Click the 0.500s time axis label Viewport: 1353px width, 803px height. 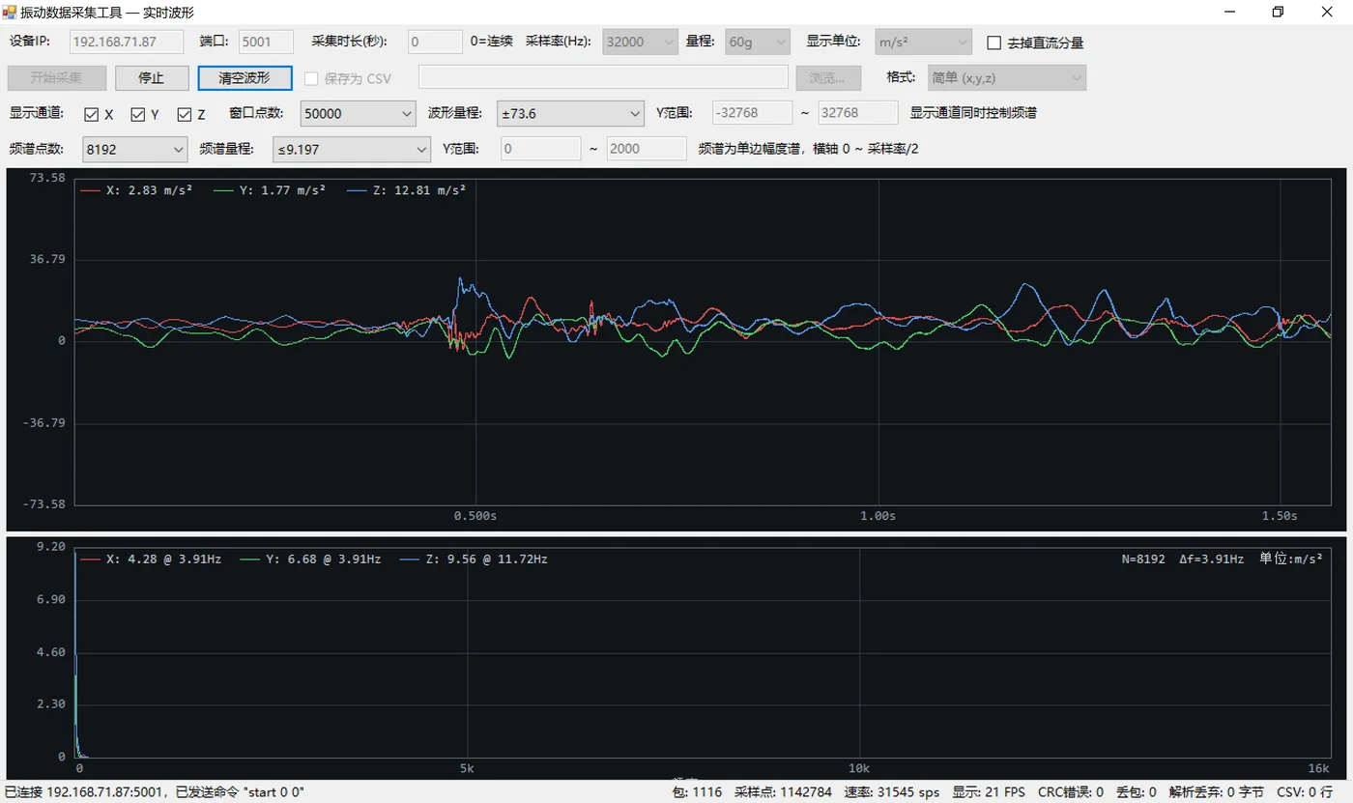pyautogui.click(x=475, y=516)
